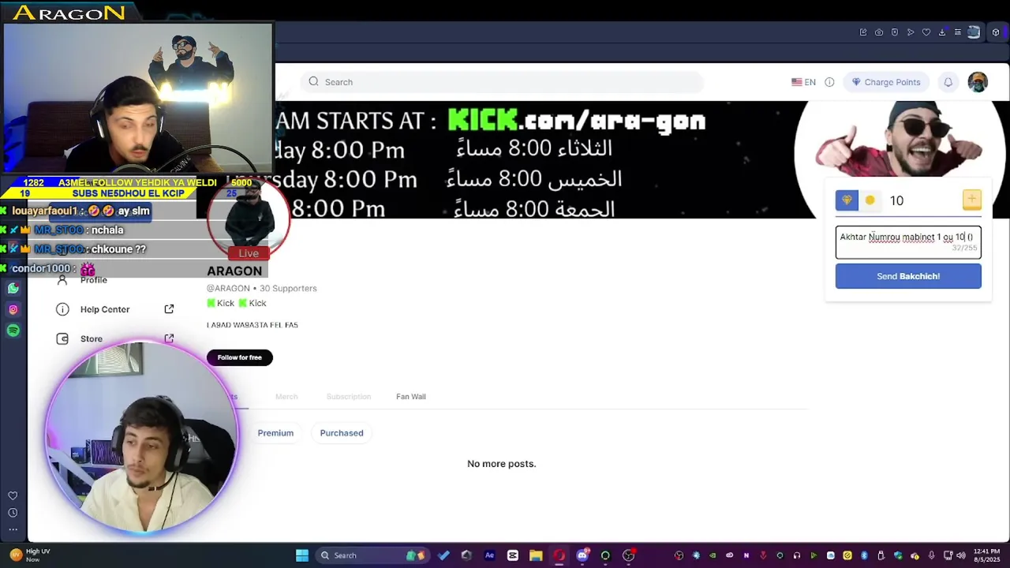1010x568 pixels.
Task: Open history clock in Opera sidebar
Action: 13,513
